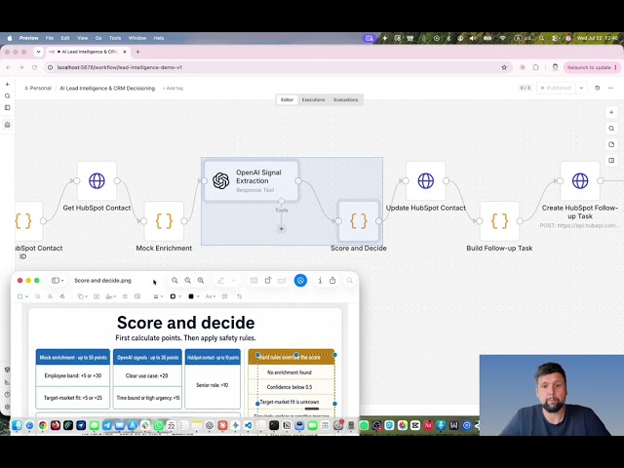
Task: Open text style Aa dropdown
Action: click(x=211, y=296)
